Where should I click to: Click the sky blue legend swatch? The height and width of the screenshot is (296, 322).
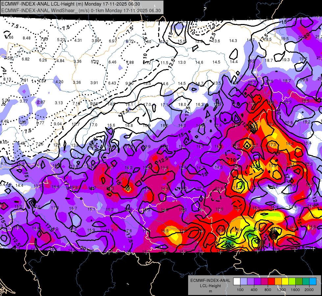[x=313, y=281]
